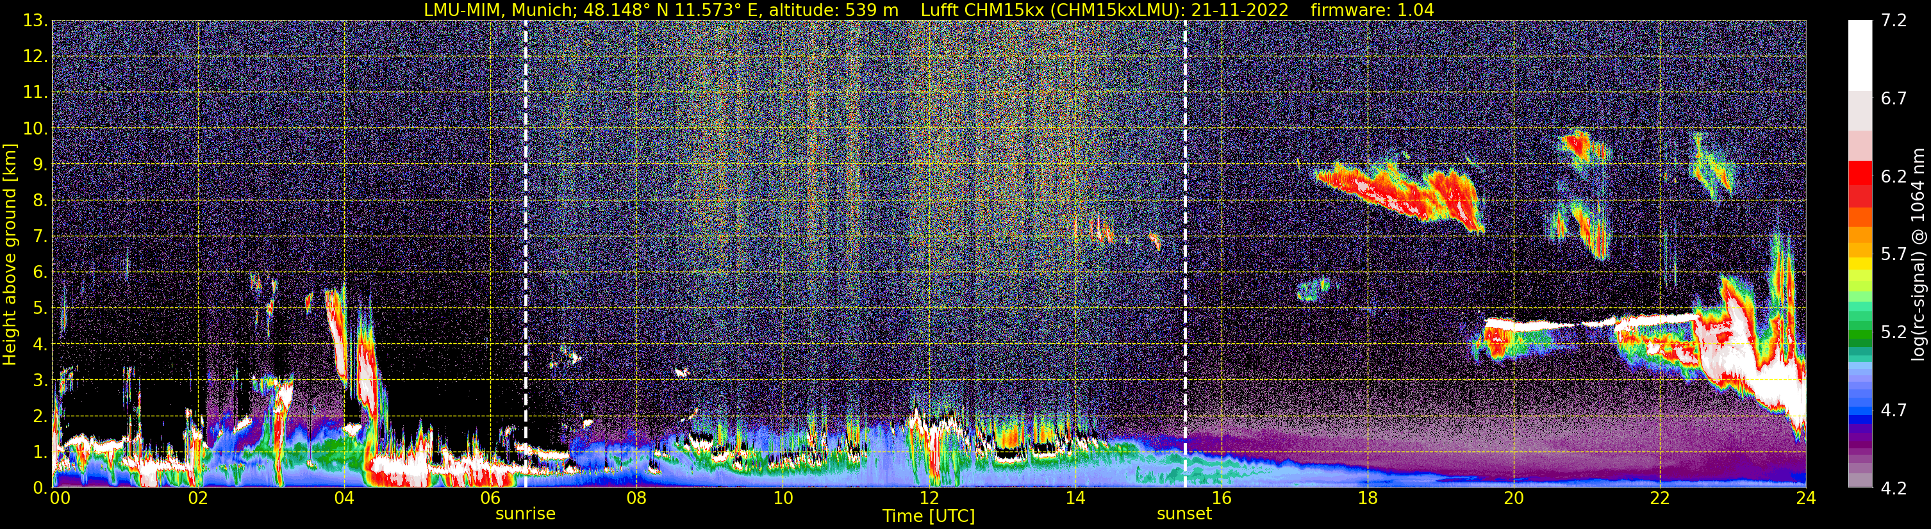Click the colorbar value '4.2'
The image size is (1931, 529).
[1894, 488]
